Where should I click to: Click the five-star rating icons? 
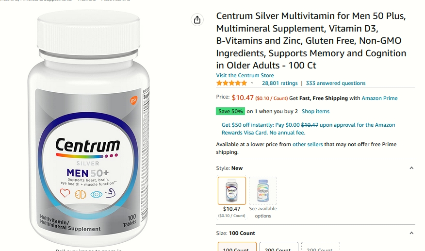[x=231, y=83]
